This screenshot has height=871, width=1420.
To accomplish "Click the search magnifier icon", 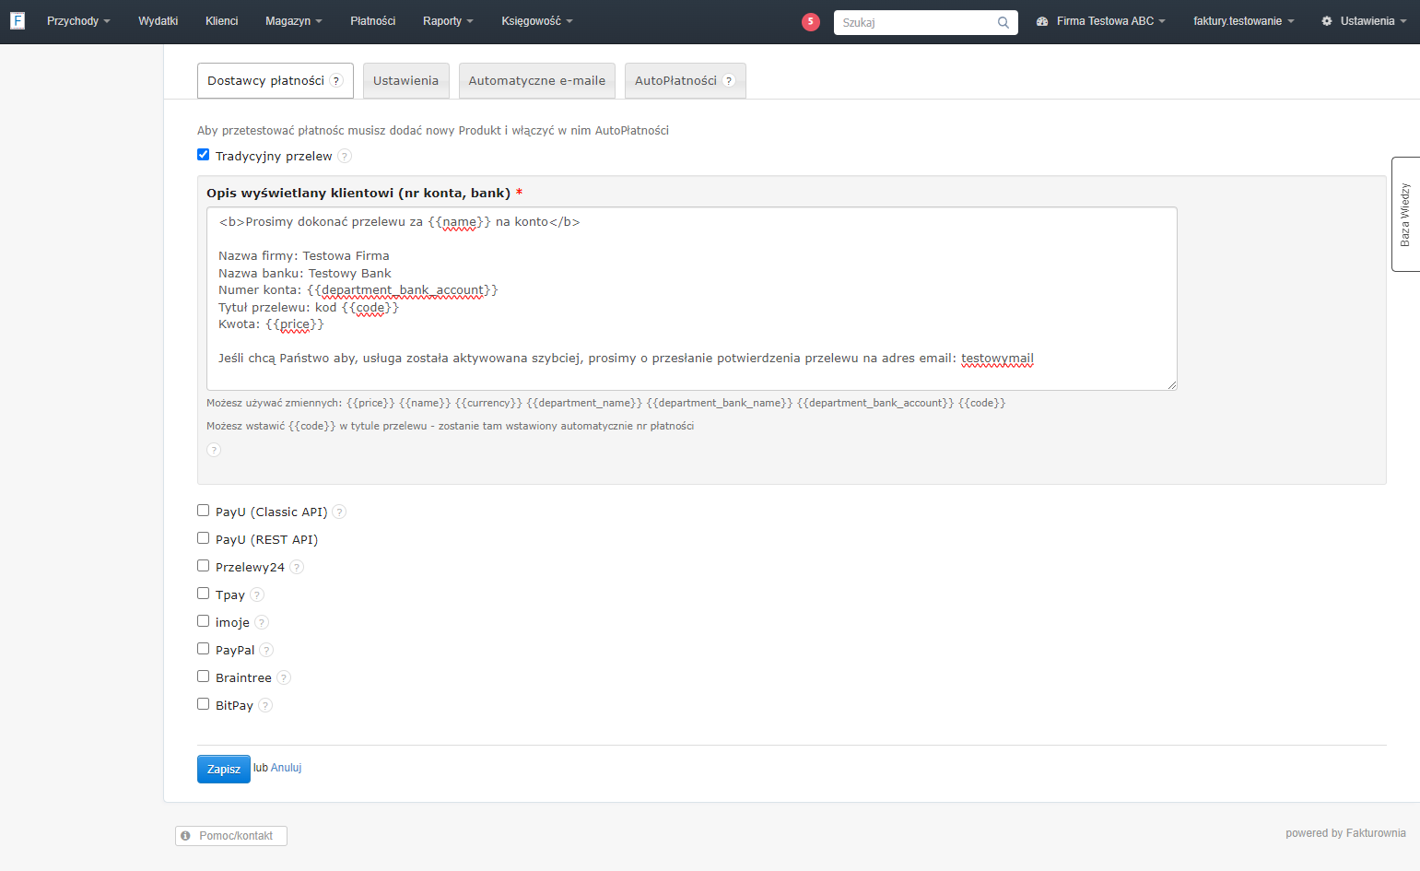I will coord(1003,22).
